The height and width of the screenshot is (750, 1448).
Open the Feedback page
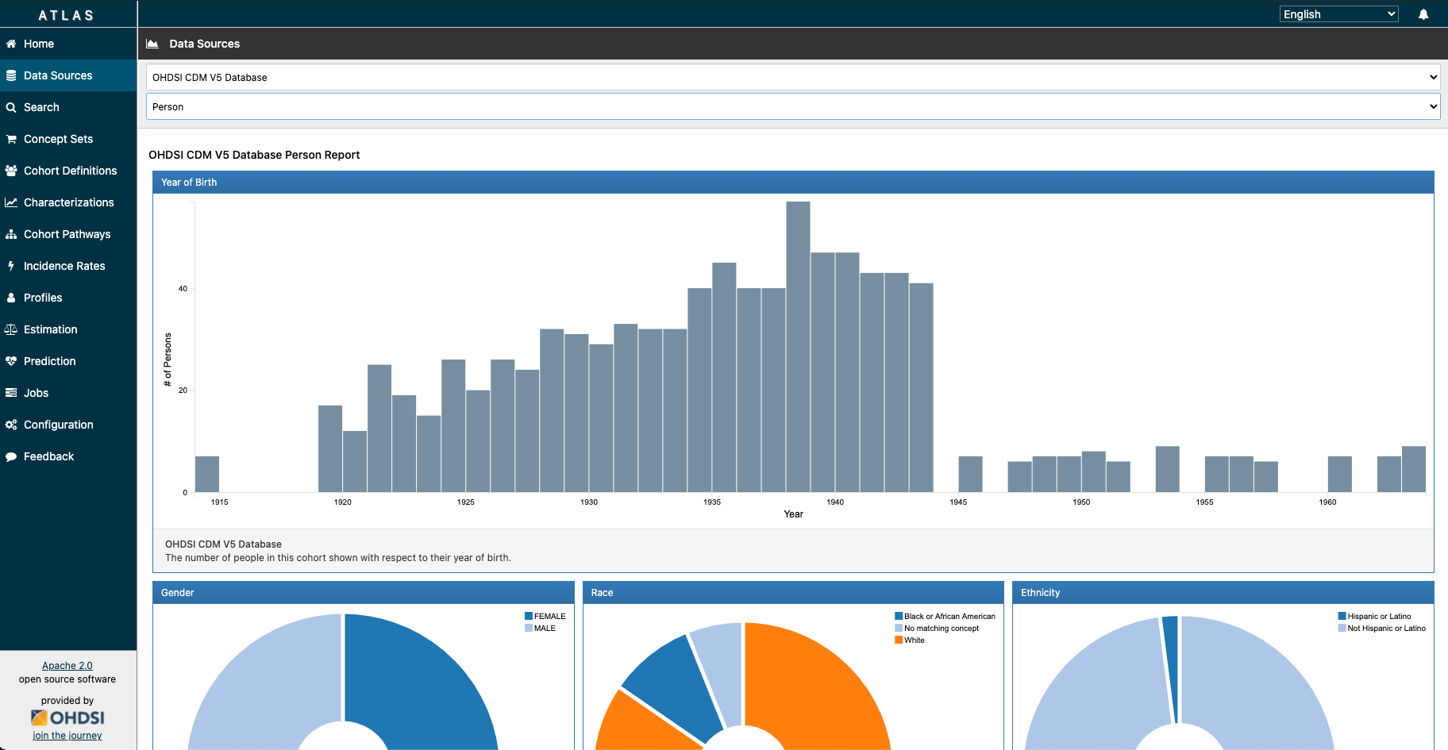pos(68,456)
